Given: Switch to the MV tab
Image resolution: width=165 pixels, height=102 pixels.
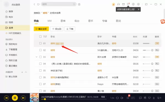Looking at the screenshot, I should 50,21.
